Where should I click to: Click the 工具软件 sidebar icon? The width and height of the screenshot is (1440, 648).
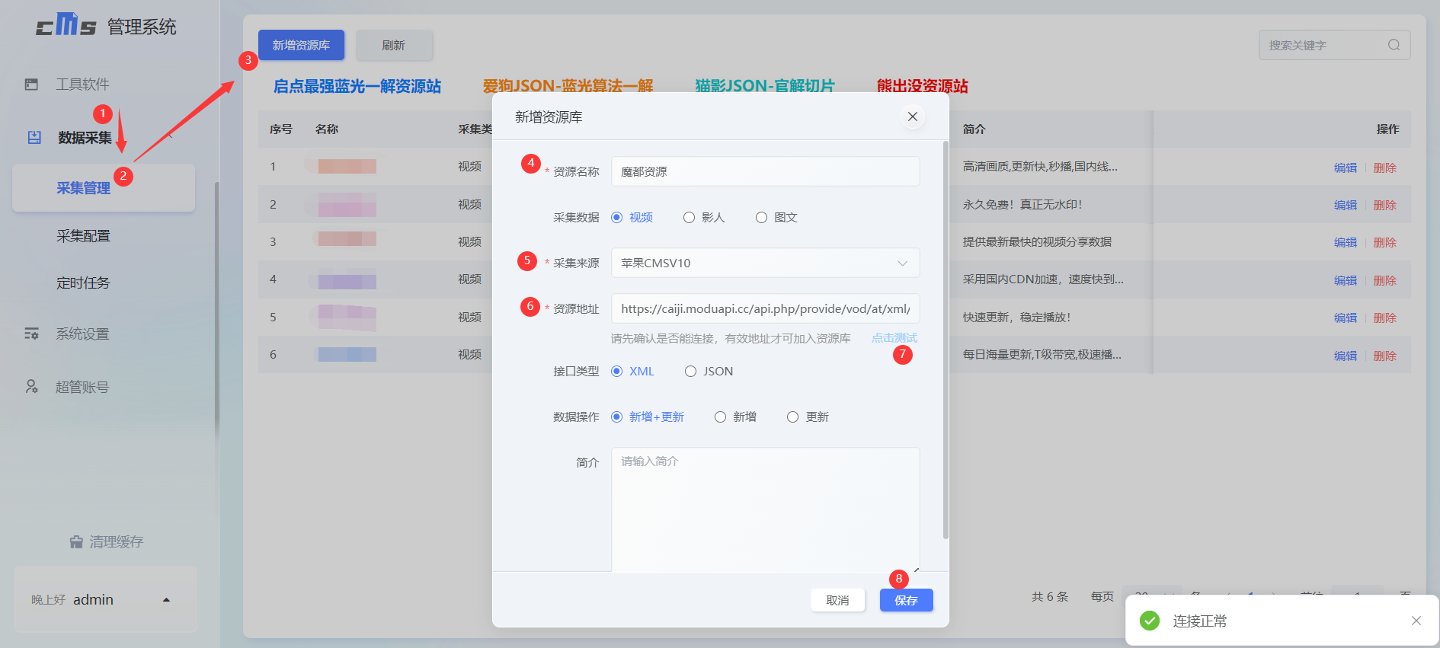click(x=31, y=85)
